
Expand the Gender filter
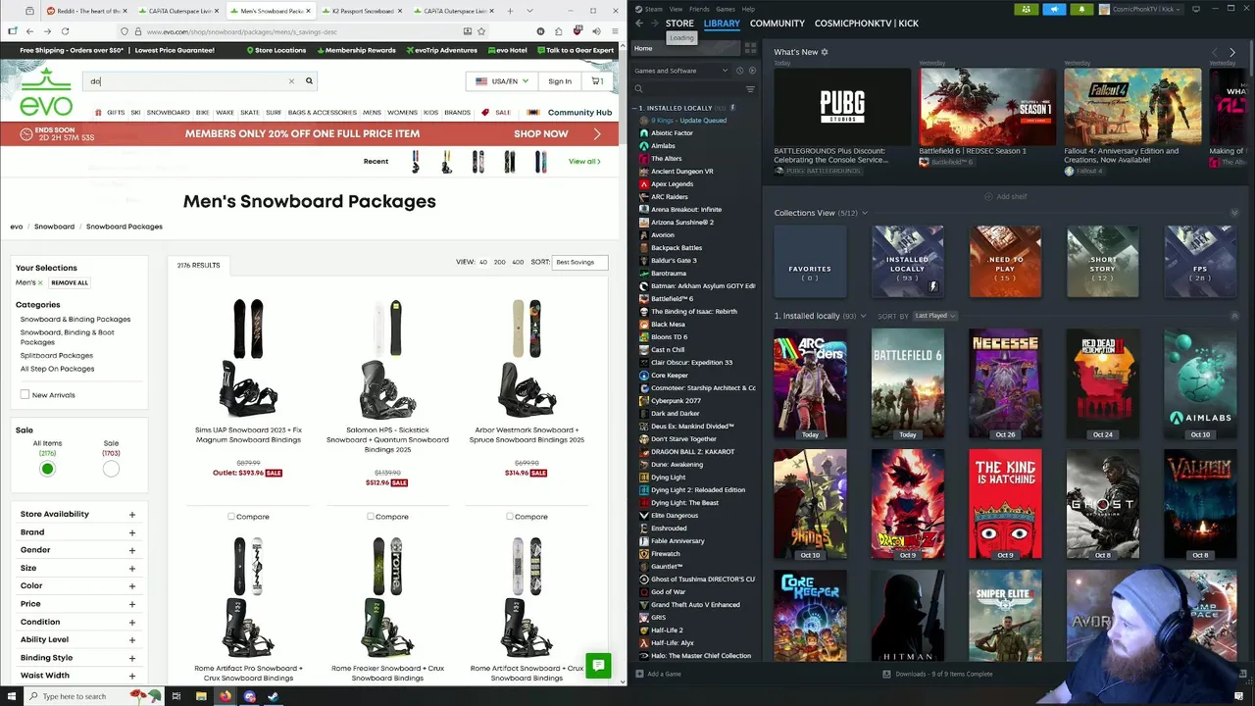pyautogui.click(x=77, y=550)
